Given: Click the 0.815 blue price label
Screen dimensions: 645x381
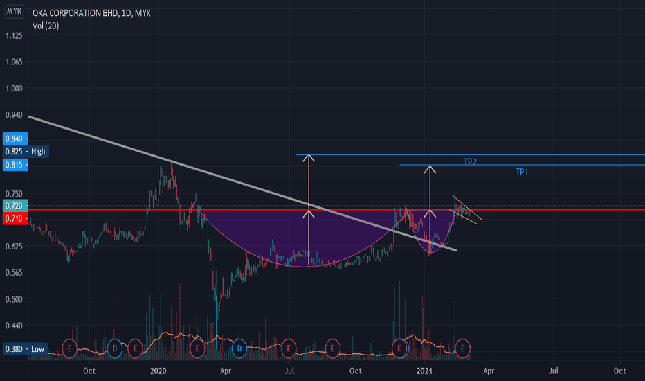Looking at the screenshot, I should pos(15,165).
